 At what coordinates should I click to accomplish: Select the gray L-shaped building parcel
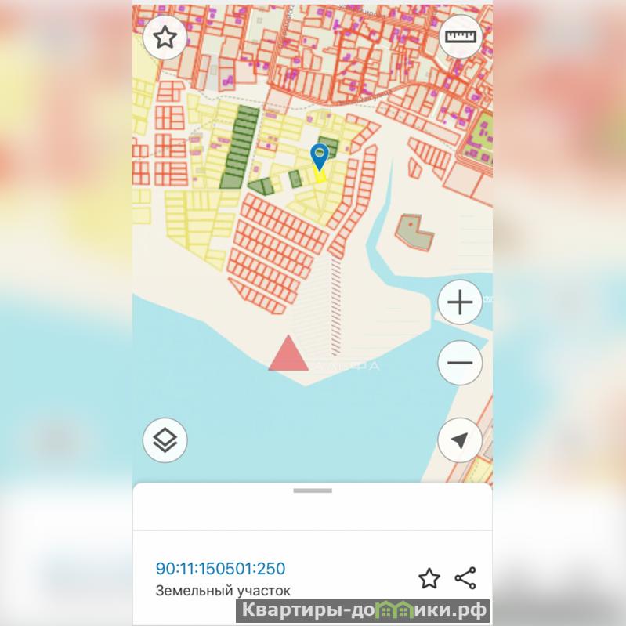(x=414, y=233)
